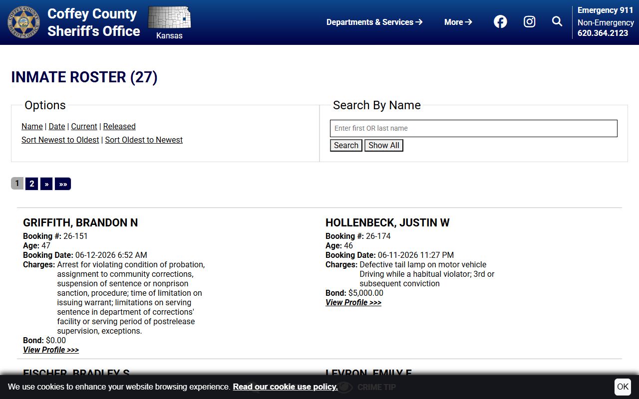The width and height of the screenshot is (639, 399).
Task: Dismiss cookie banner with OK
Action: 623,387
